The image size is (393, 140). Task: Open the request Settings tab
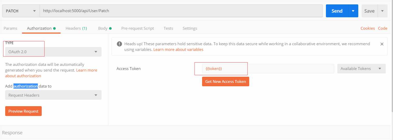tap(190, 28)
